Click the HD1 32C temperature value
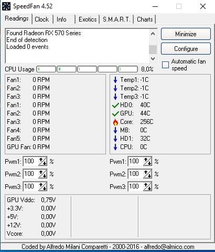This screenshot has height=252, width=215. 145,139
